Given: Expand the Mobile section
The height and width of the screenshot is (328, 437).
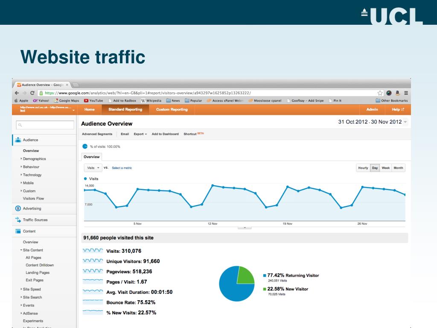Looking at the screenshot, I should point(28,183).
